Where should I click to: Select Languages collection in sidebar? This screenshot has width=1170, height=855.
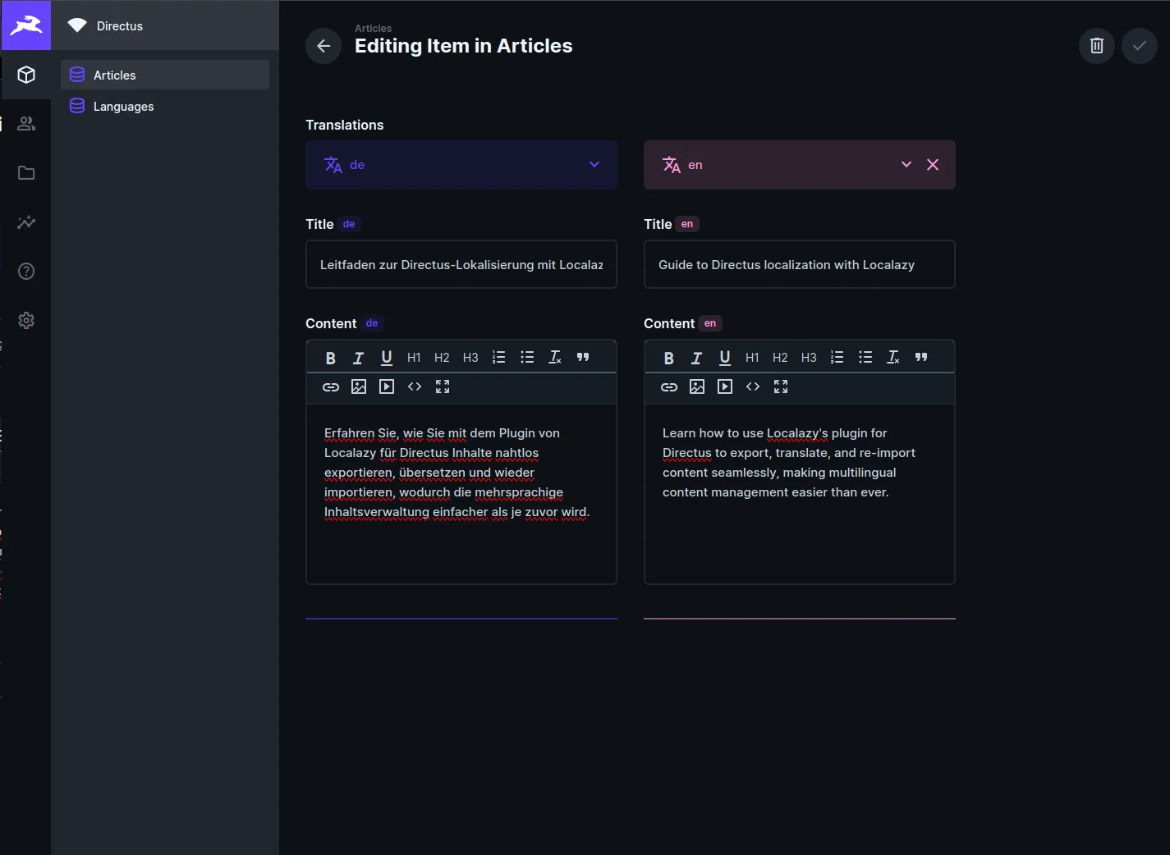[165, 106]
